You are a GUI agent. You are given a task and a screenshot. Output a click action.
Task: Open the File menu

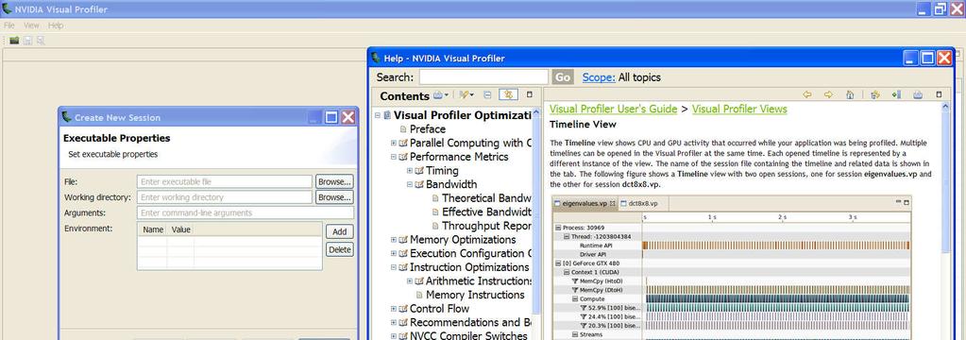click(x=9, y=25)
